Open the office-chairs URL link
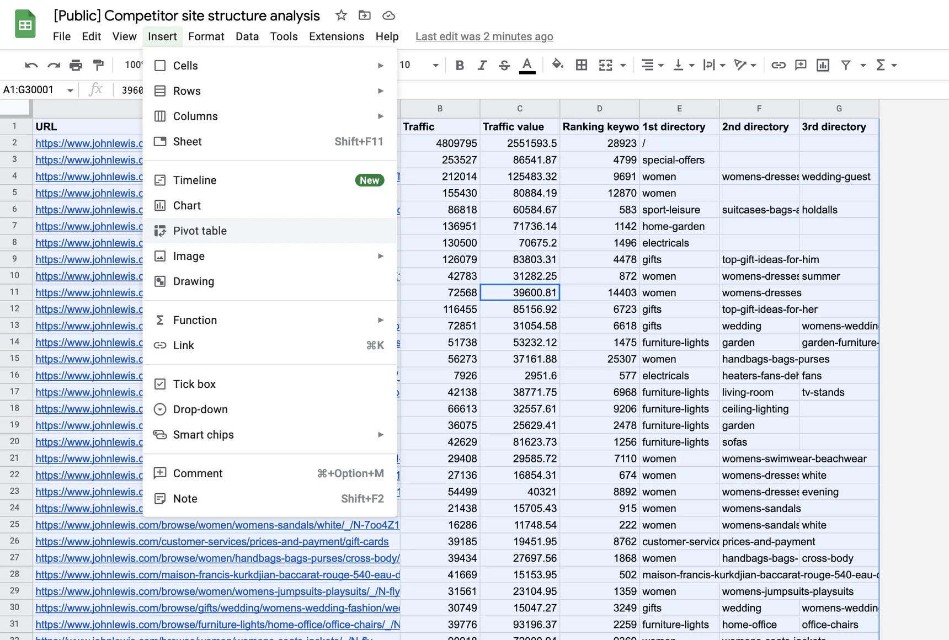The image size is (949, 640). pos(217,625)
